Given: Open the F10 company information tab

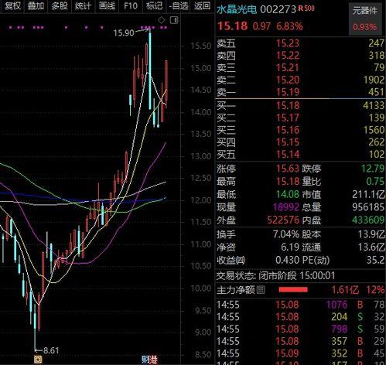Looking at the screenshot, I should coord(131,5).
